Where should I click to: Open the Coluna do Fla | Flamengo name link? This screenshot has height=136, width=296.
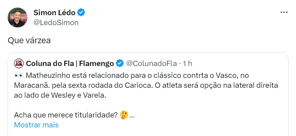click(x=70, y=63)
